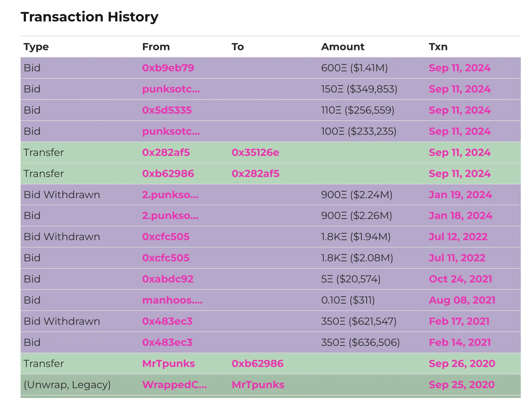Open the Feb 14, 2021 transaction link
Viewport: 525px width, 398px height.
[460, 342]
